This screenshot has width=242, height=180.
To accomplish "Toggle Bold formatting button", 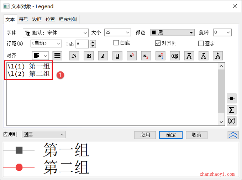I will (x=89, y=56).
